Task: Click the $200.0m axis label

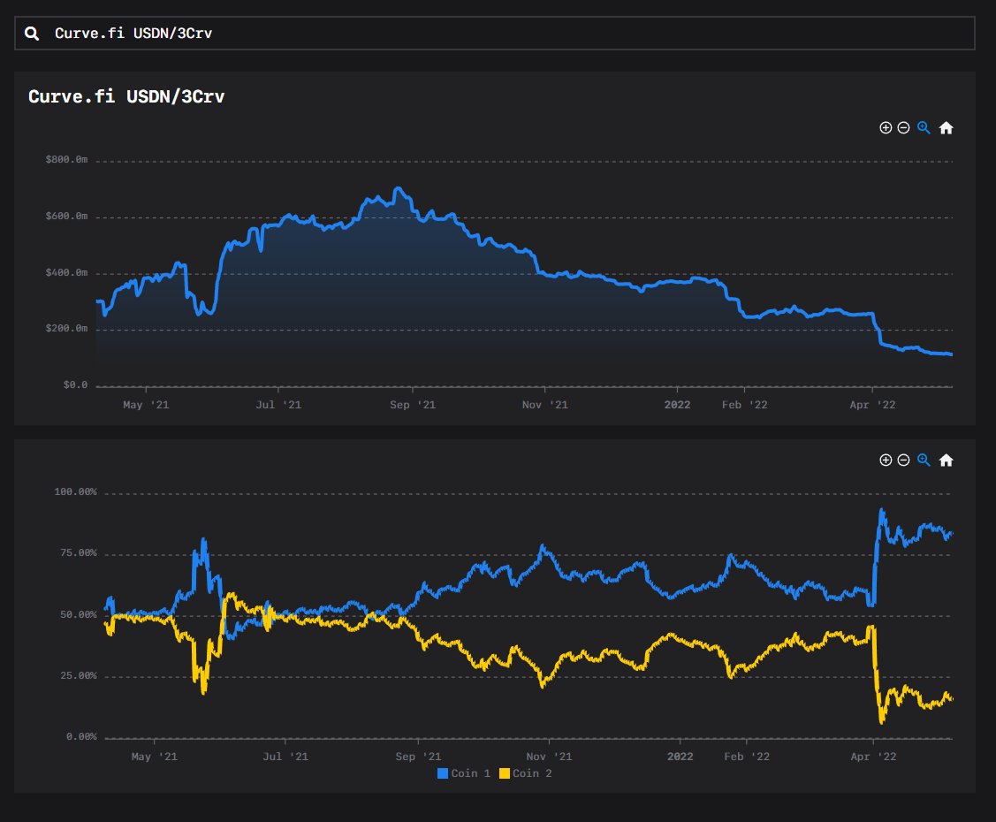Action: coord(66,329)
